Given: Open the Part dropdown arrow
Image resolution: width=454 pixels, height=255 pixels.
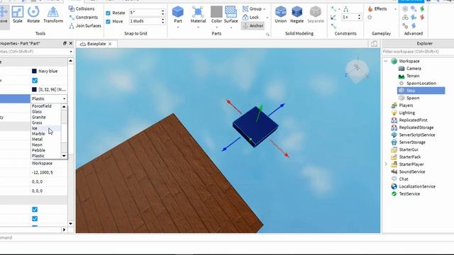Looking at the screenshot, I should click(178, 28).
